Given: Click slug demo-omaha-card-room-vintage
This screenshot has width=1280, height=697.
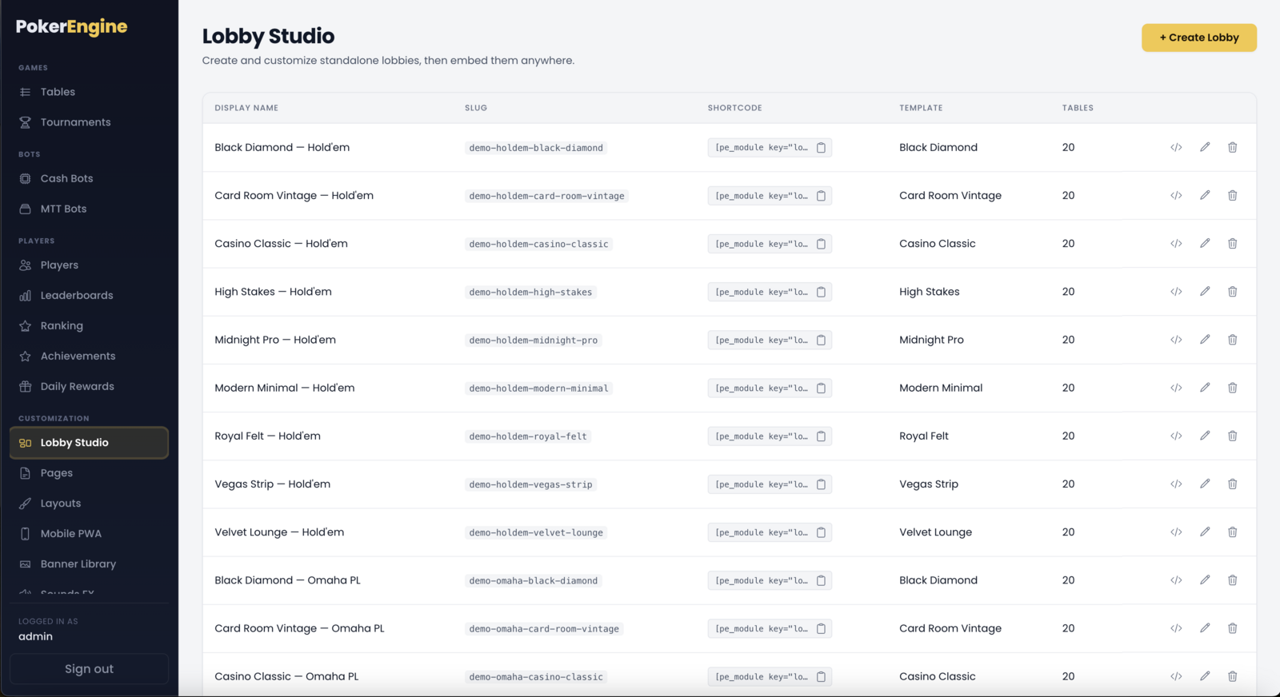Looking at the screenshot, I should [x=544, y=629].
